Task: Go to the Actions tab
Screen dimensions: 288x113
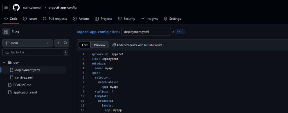Action: click(x=81, y=19)
